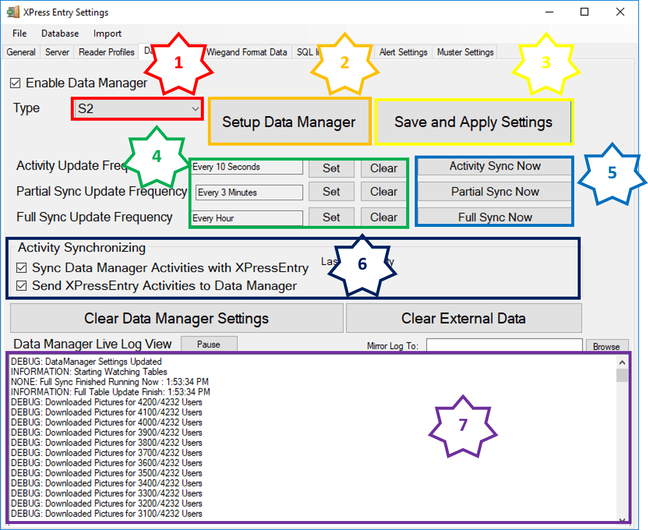This screenshot has width=648, height=530.
Task: Click the Mirror Log To text field
Action: [x=504, y=346]
